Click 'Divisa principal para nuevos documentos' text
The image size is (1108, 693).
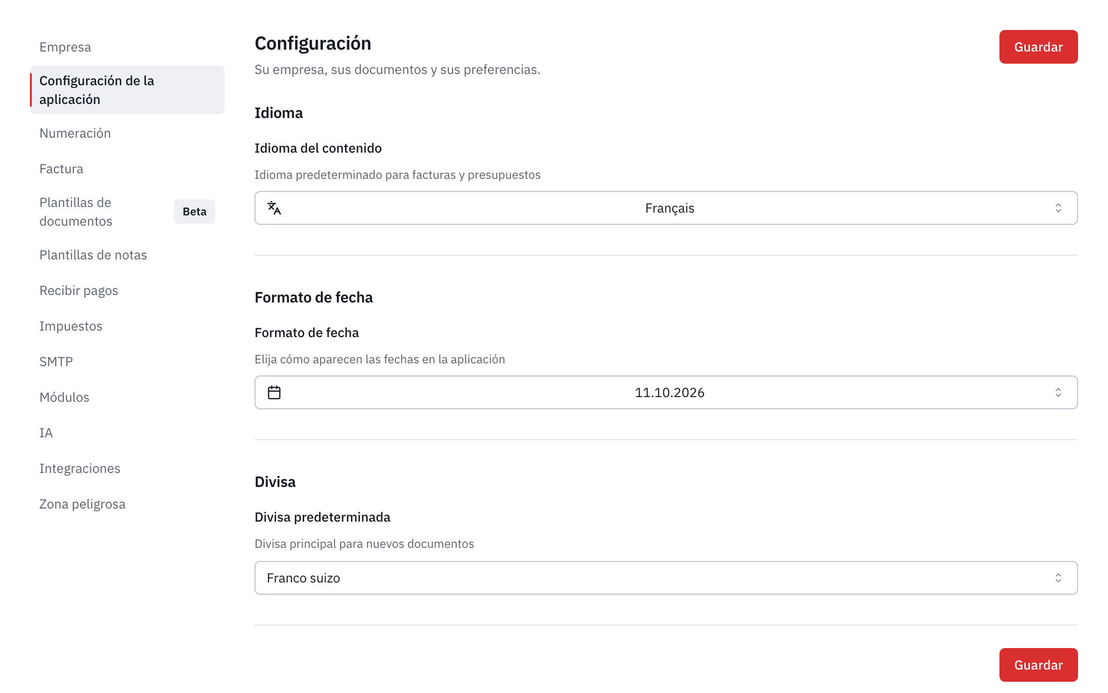coord(364,544)
